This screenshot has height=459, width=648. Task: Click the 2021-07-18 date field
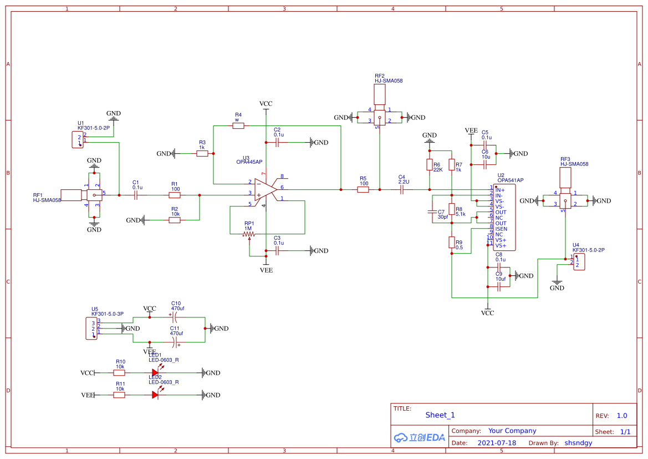point(496,443)
